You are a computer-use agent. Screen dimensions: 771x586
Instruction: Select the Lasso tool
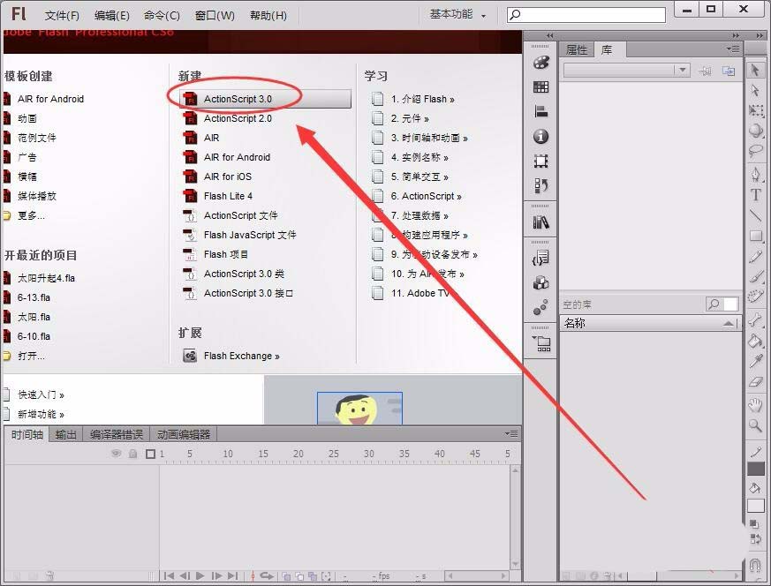(x=756, y=150)
